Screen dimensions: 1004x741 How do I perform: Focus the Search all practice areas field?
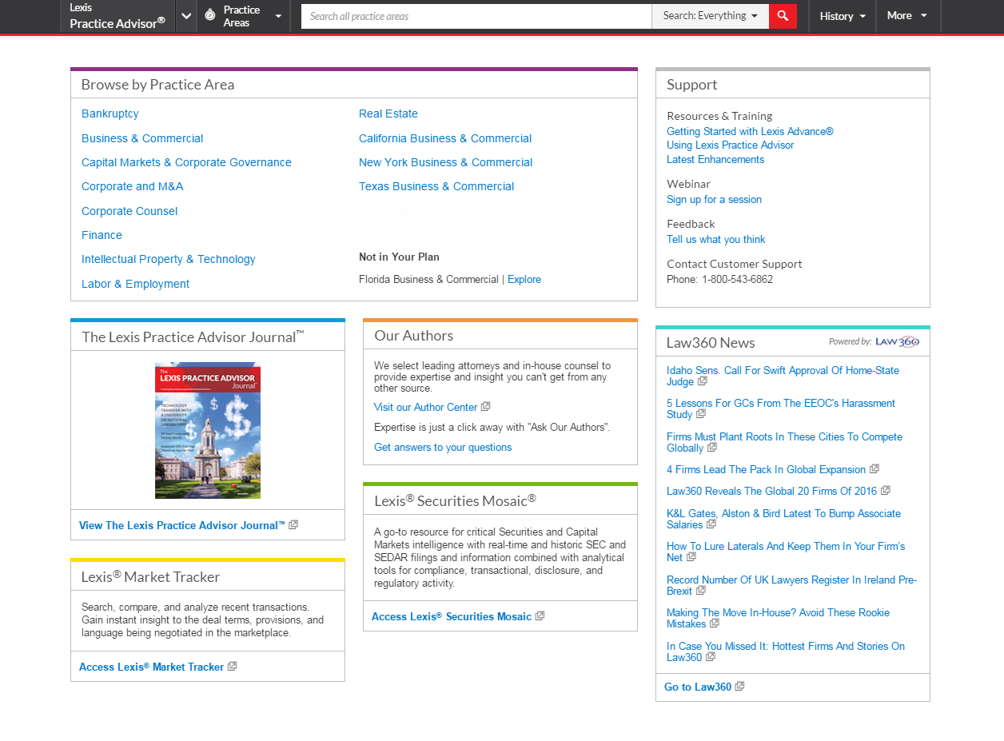(x=476, y=16)
